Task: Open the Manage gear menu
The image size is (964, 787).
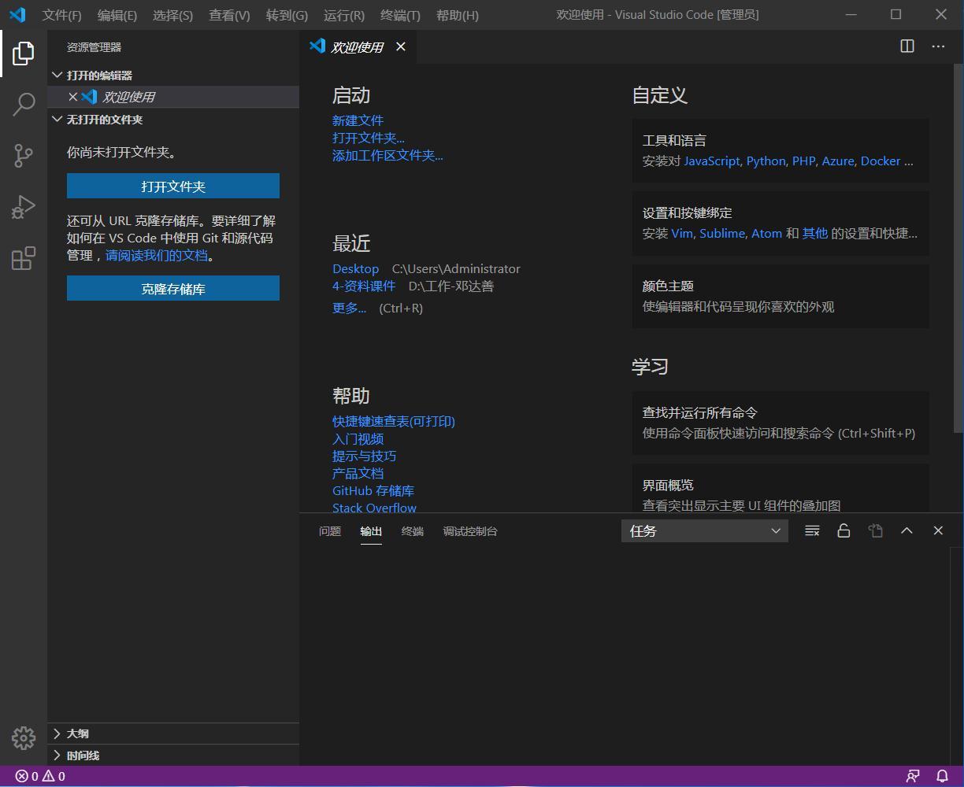Action: (24, 738)
